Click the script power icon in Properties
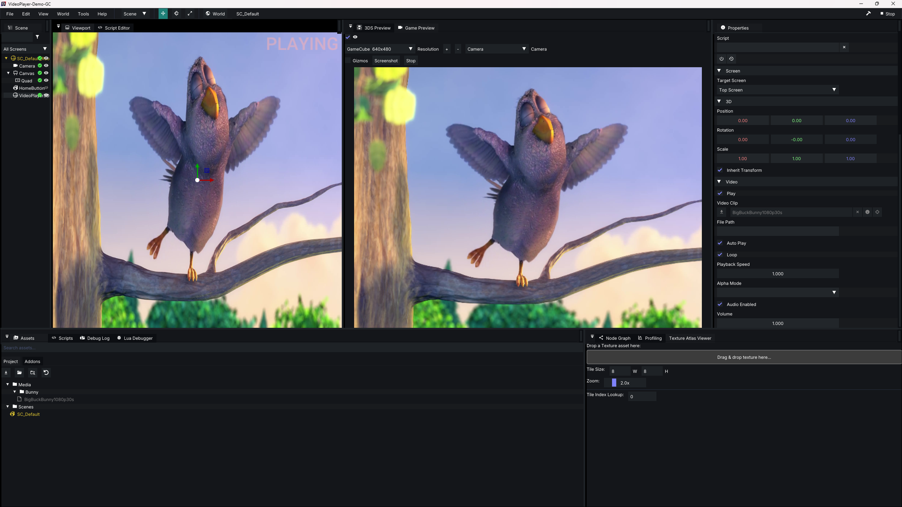Viewport: 902px width, 507px height. point(722,59)
